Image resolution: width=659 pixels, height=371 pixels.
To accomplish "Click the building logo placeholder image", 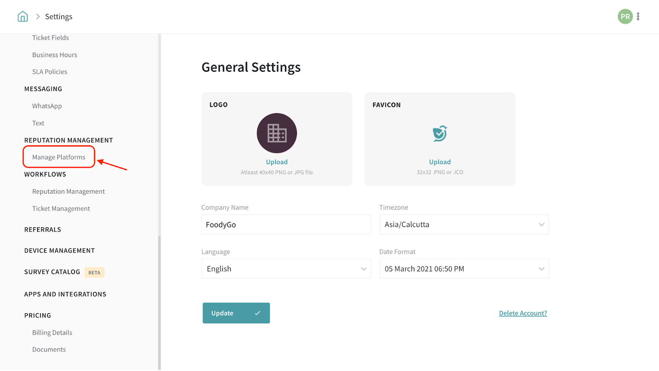I will coord(277,133).
